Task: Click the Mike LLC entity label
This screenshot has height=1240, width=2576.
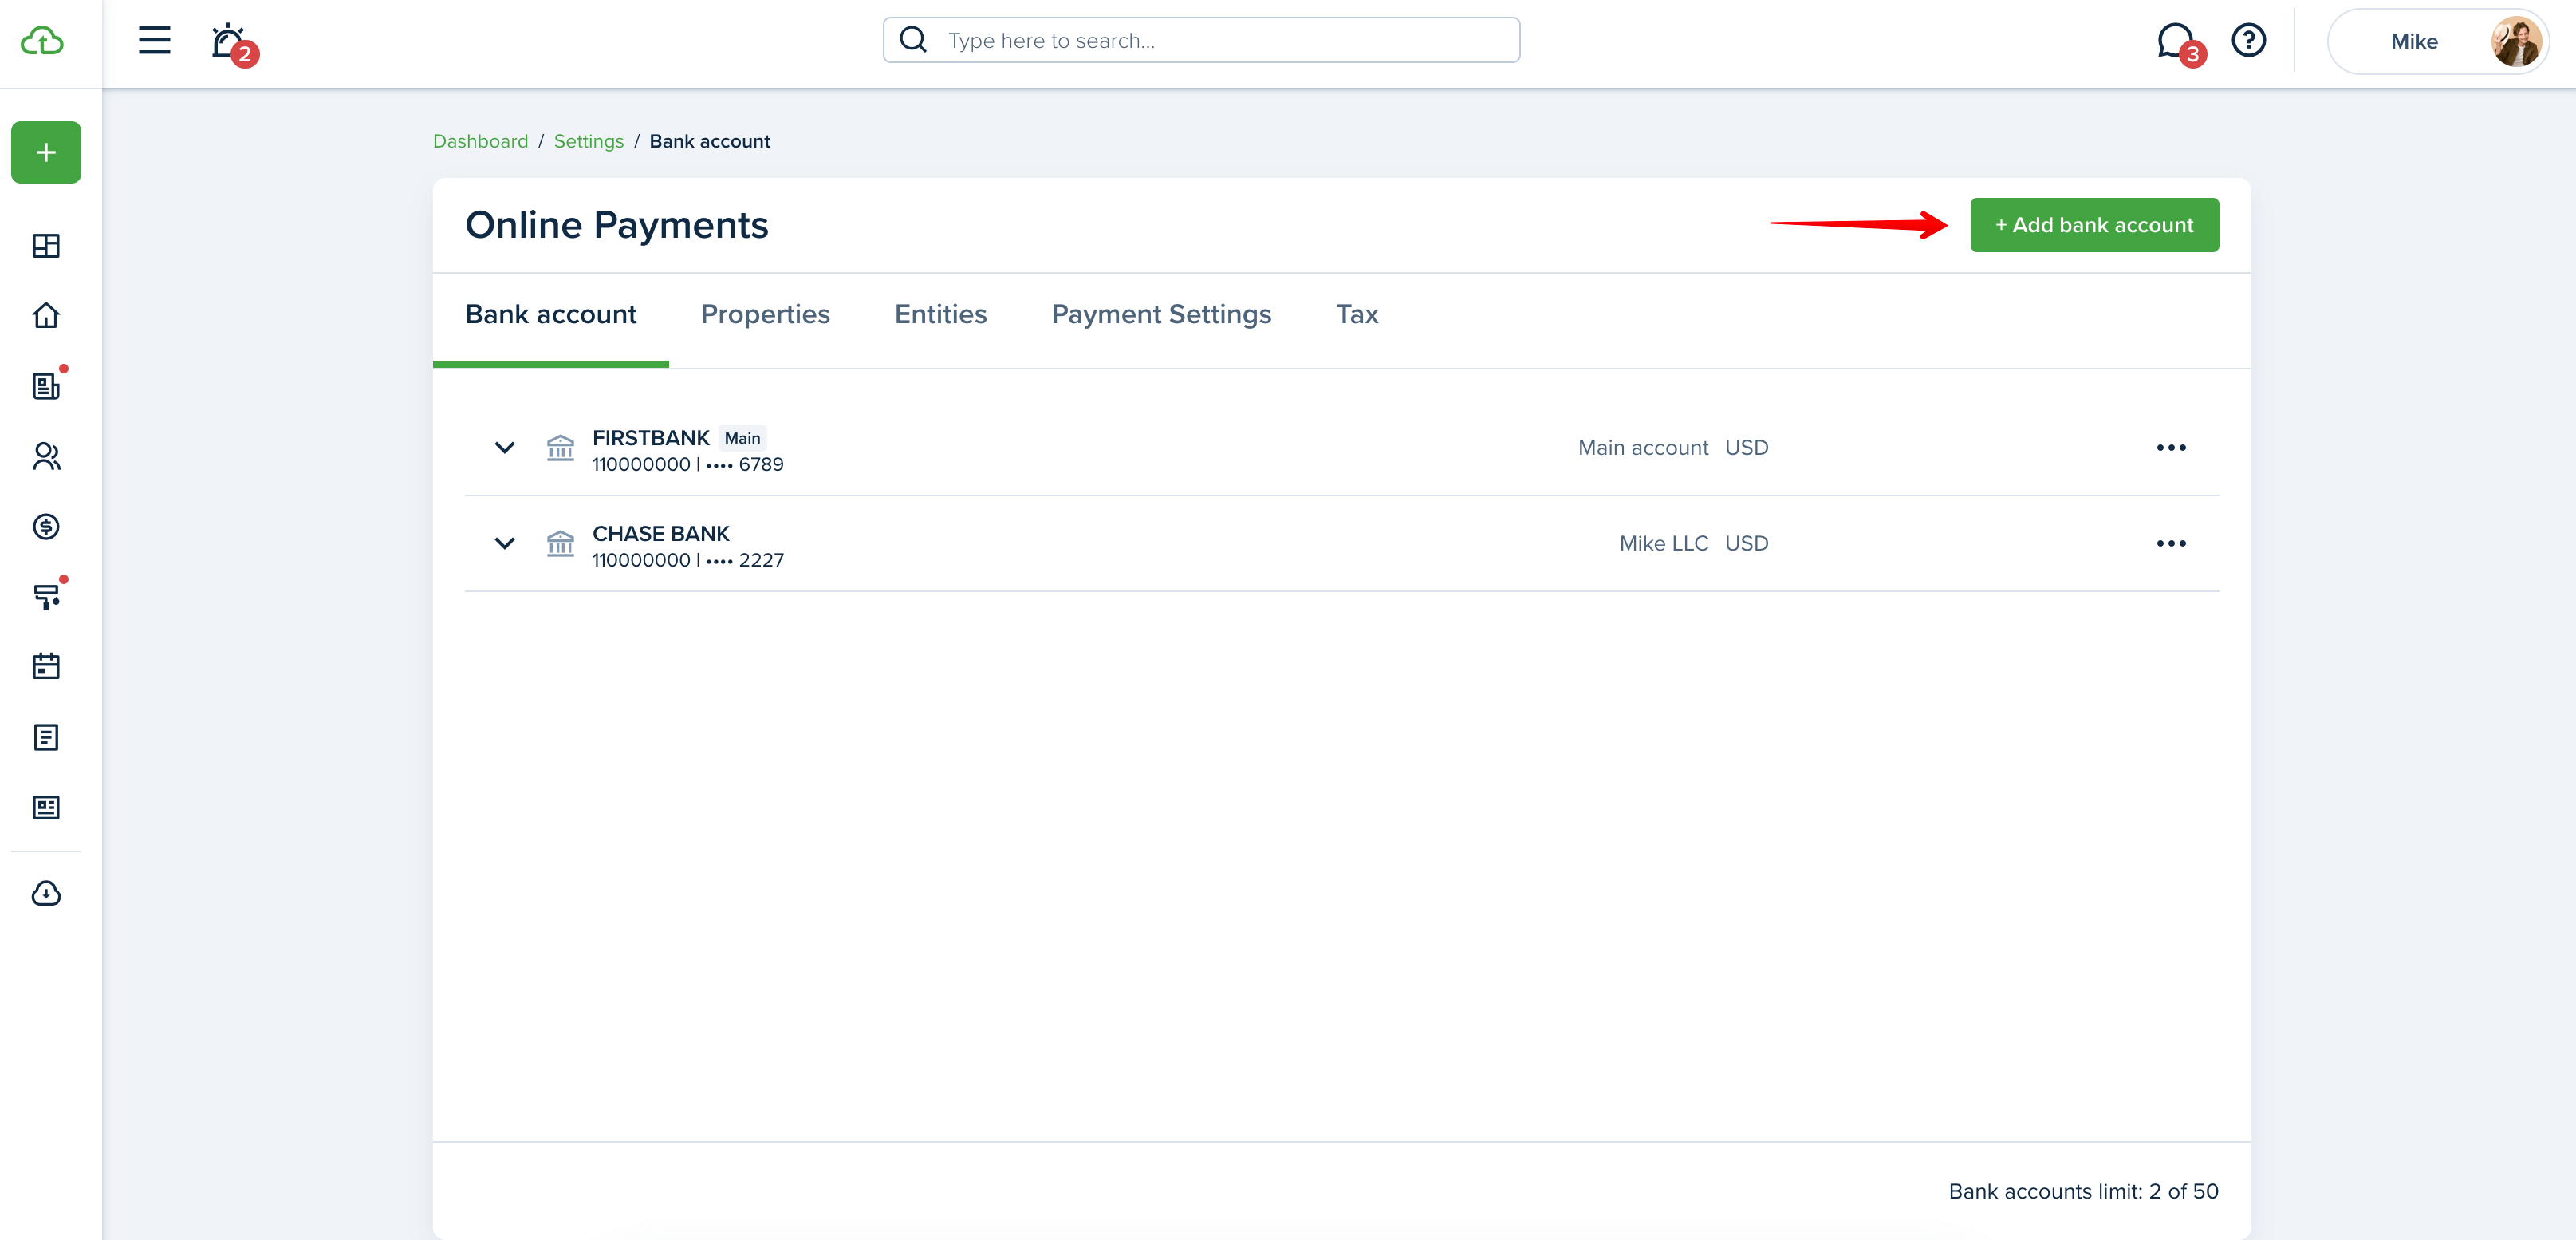Action: [x=1664, y=543]
